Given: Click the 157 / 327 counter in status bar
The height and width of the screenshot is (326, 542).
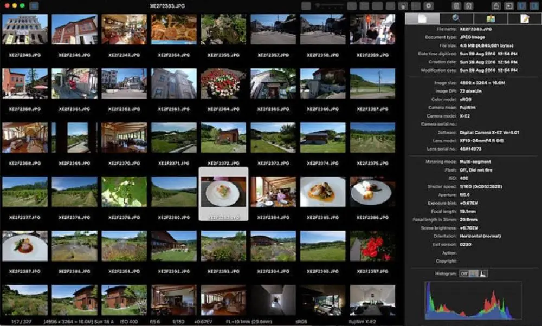Looking at the screenshot, I should point(22,322).
